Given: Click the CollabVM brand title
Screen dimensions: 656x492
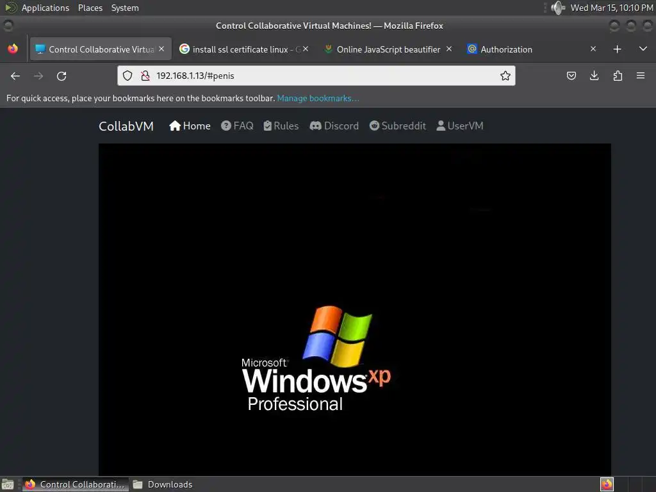Looking at the screenshot, I should (x=126, y=126).
